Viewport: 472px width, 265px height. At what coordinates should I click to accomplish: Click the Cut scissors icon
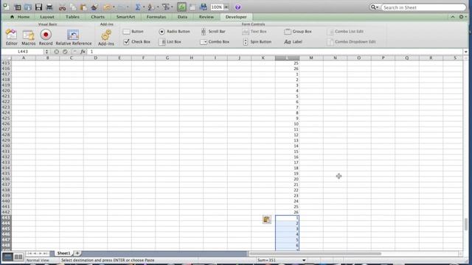click(x=62, y=7)
